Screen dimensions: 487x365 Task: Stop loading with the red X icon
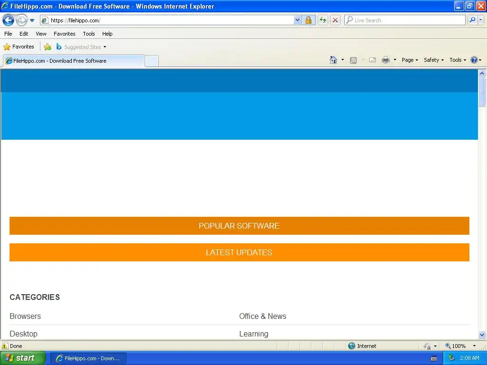tap(335, 20)
